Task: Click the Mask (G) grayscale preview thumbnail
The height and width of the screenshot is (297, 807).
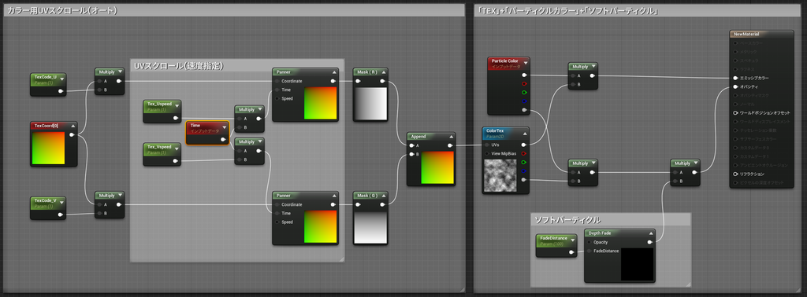Action: (x=370, y=227)
